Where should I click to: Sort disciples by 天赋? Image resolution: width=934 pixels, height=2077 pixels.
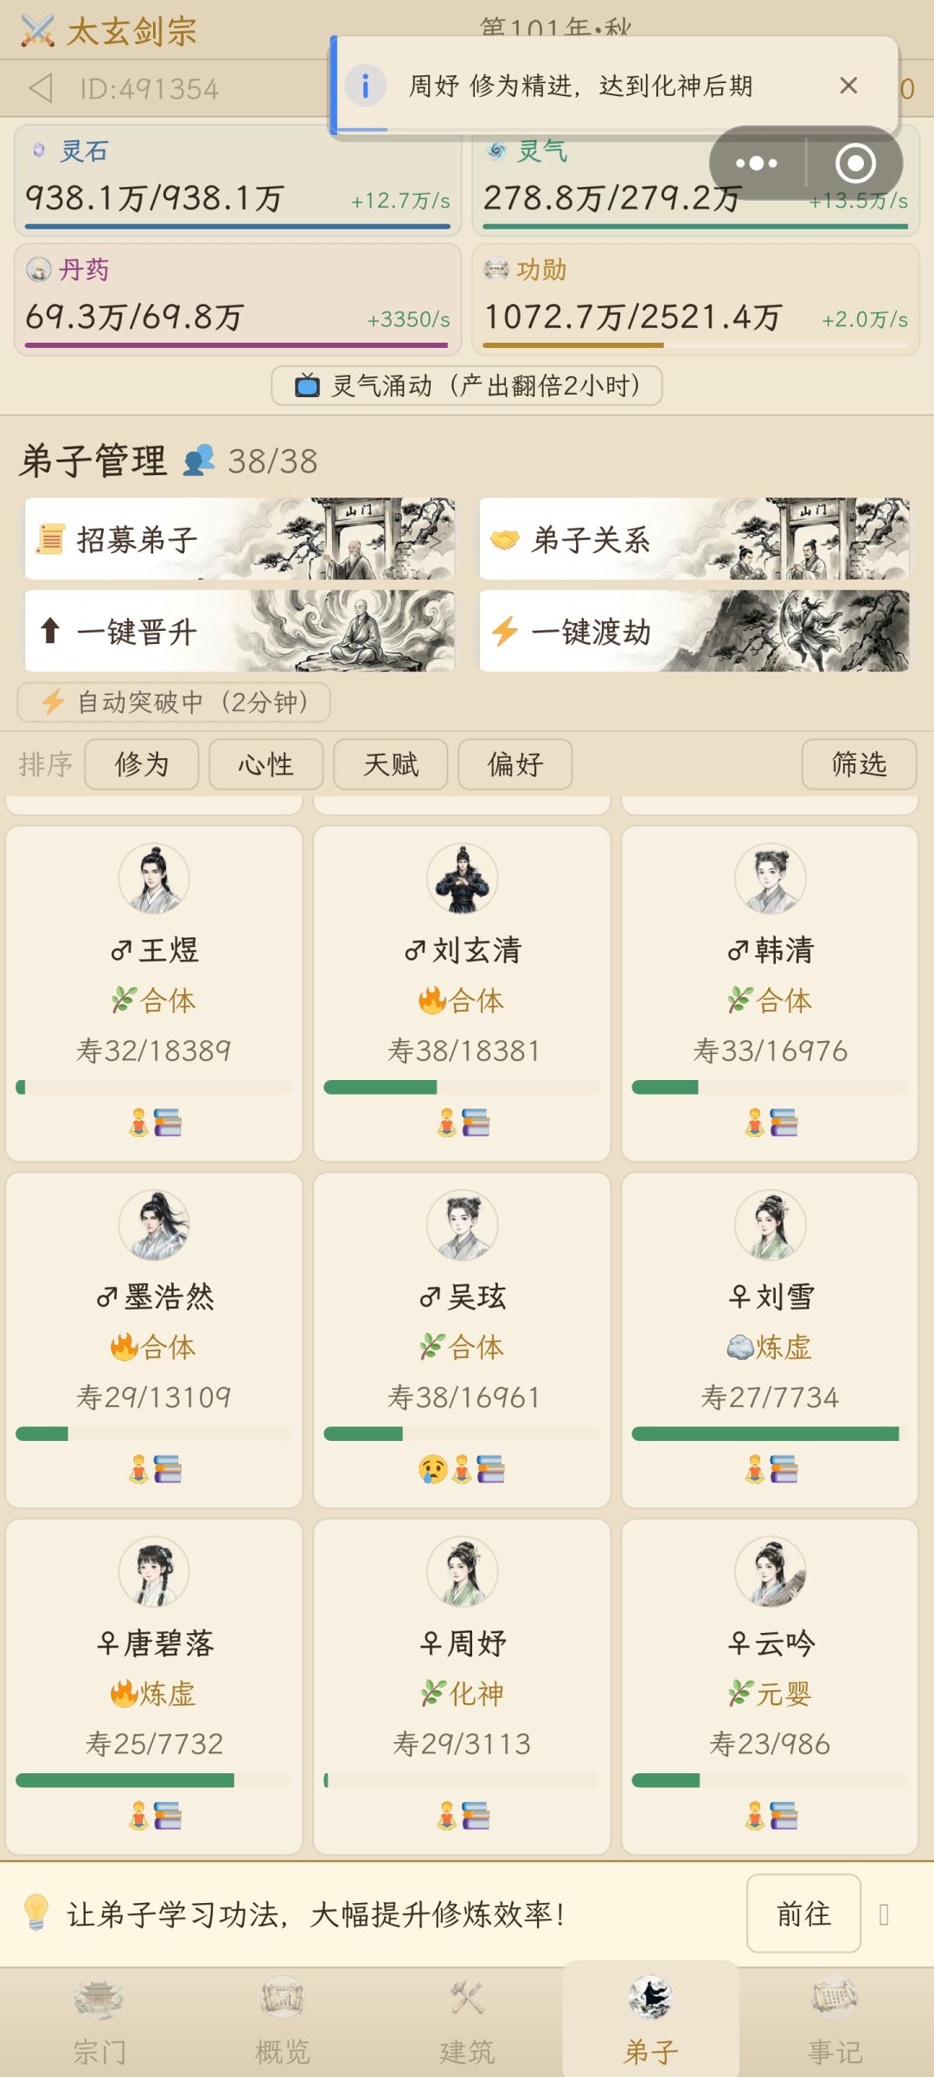pos(391,764)
